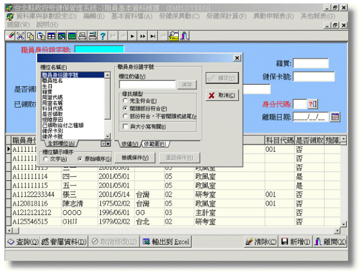The height and width of the screenshot is (271, 361).
Task: Click the lookup icon beside 身分代碼 field
Action: tap(314, 104)
